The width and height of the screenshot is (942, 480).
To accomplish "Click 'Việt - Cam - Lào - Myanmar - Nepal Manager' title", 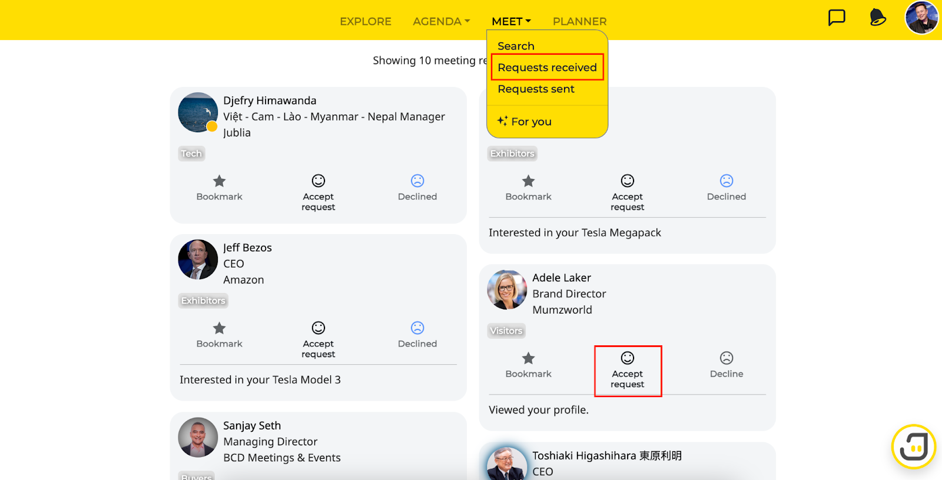I will (334, 116).
